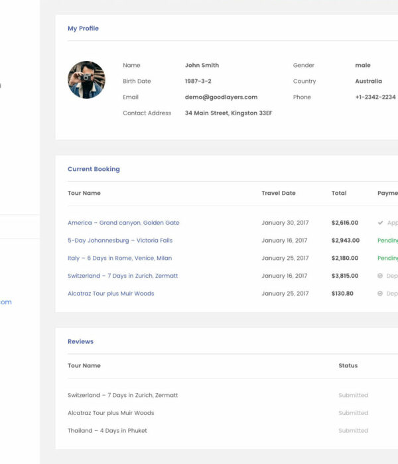Click the My Profile section heading
The height and width of the screenshot is (464, 398).
tap(83, 29)
